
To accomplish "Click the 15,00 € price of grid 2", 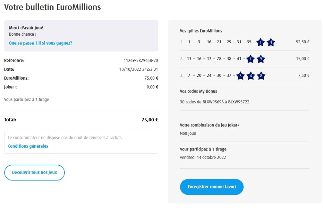I will click(302, 58).
